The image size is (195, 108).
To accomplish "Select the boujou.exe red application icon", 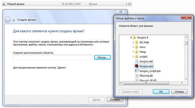I will [137, 66].
